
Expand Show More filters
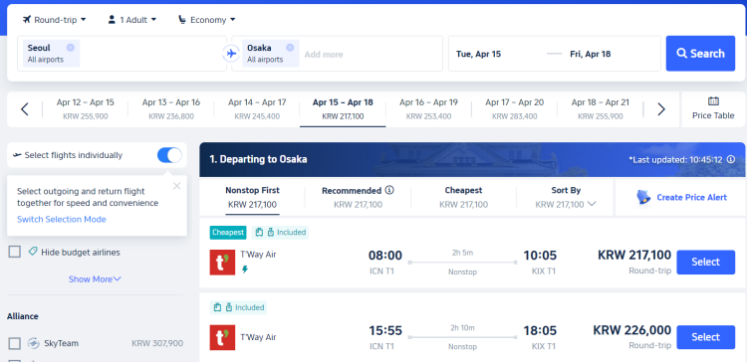pyautogui.click(x=95, y=279)
